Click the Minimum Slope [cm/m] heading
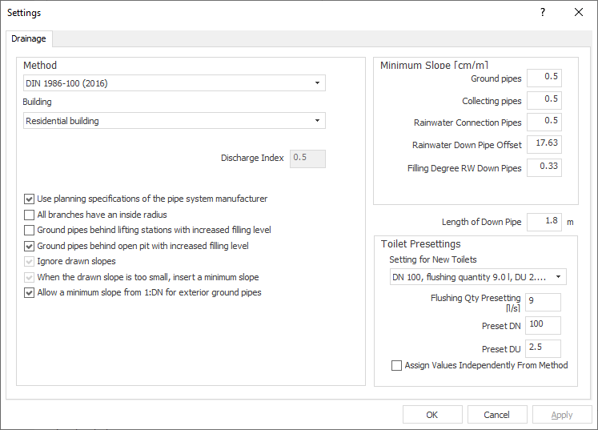The image size is (598, 430). [434, 65]
